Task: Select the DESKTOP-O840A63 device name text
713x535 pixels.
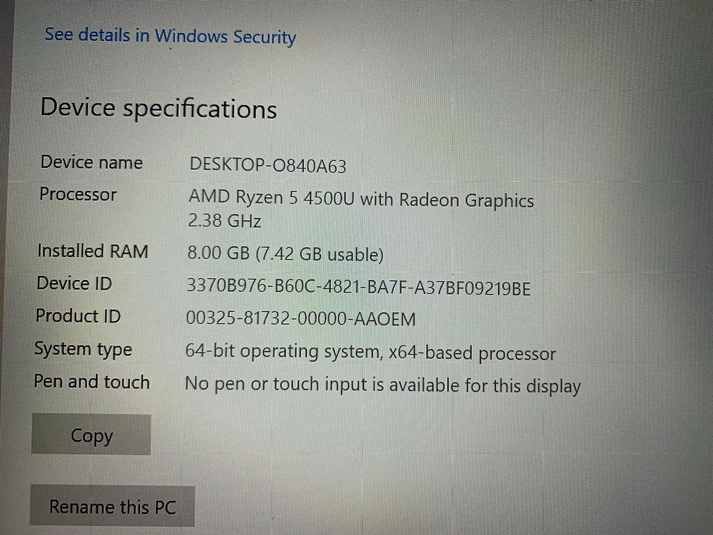Action: pos(268,165)
